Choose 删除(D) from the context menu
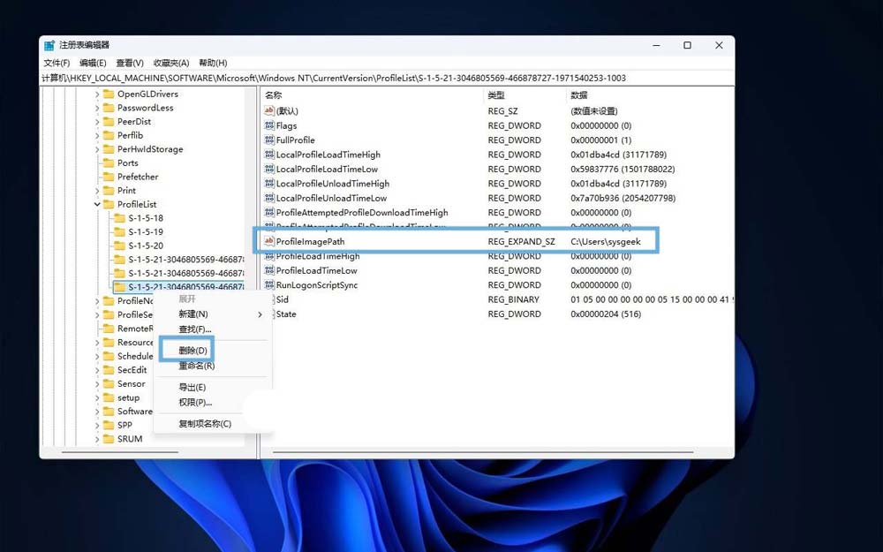Image resolution: width=883 pixels, height=552 pixels. click(192, 351)
